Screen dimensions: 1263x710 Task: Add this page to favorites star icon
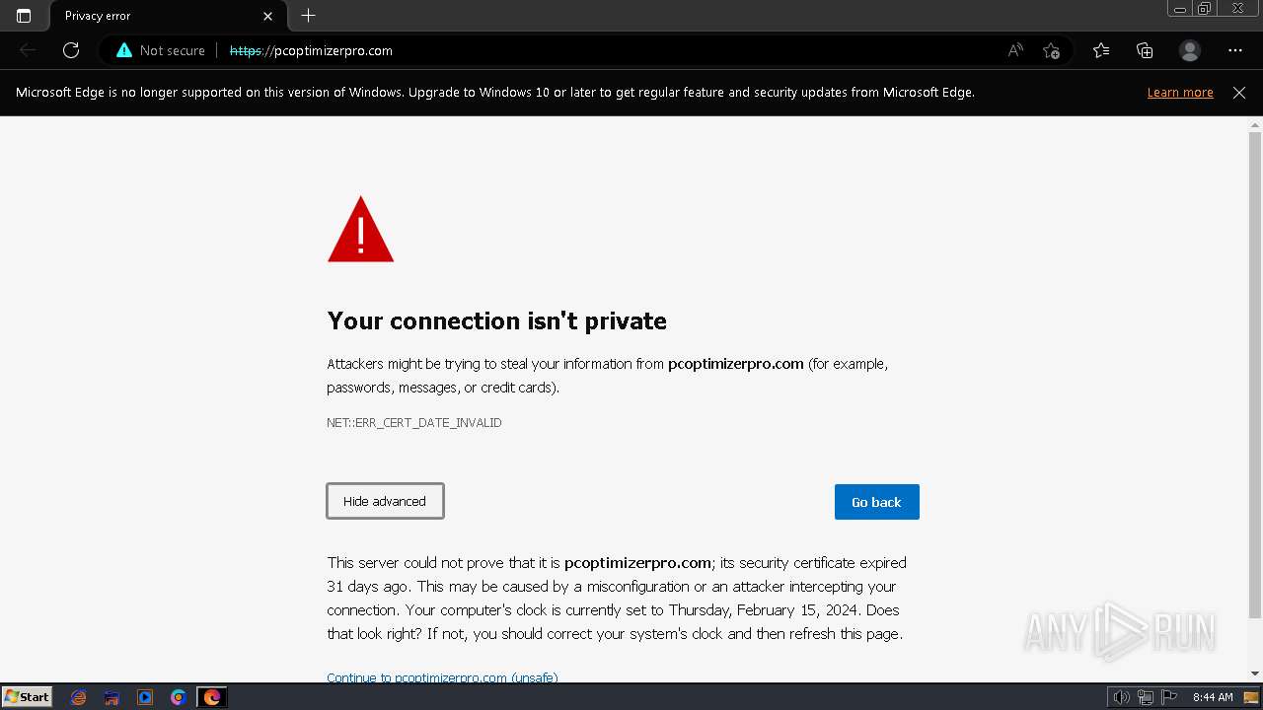point(1051,50)
